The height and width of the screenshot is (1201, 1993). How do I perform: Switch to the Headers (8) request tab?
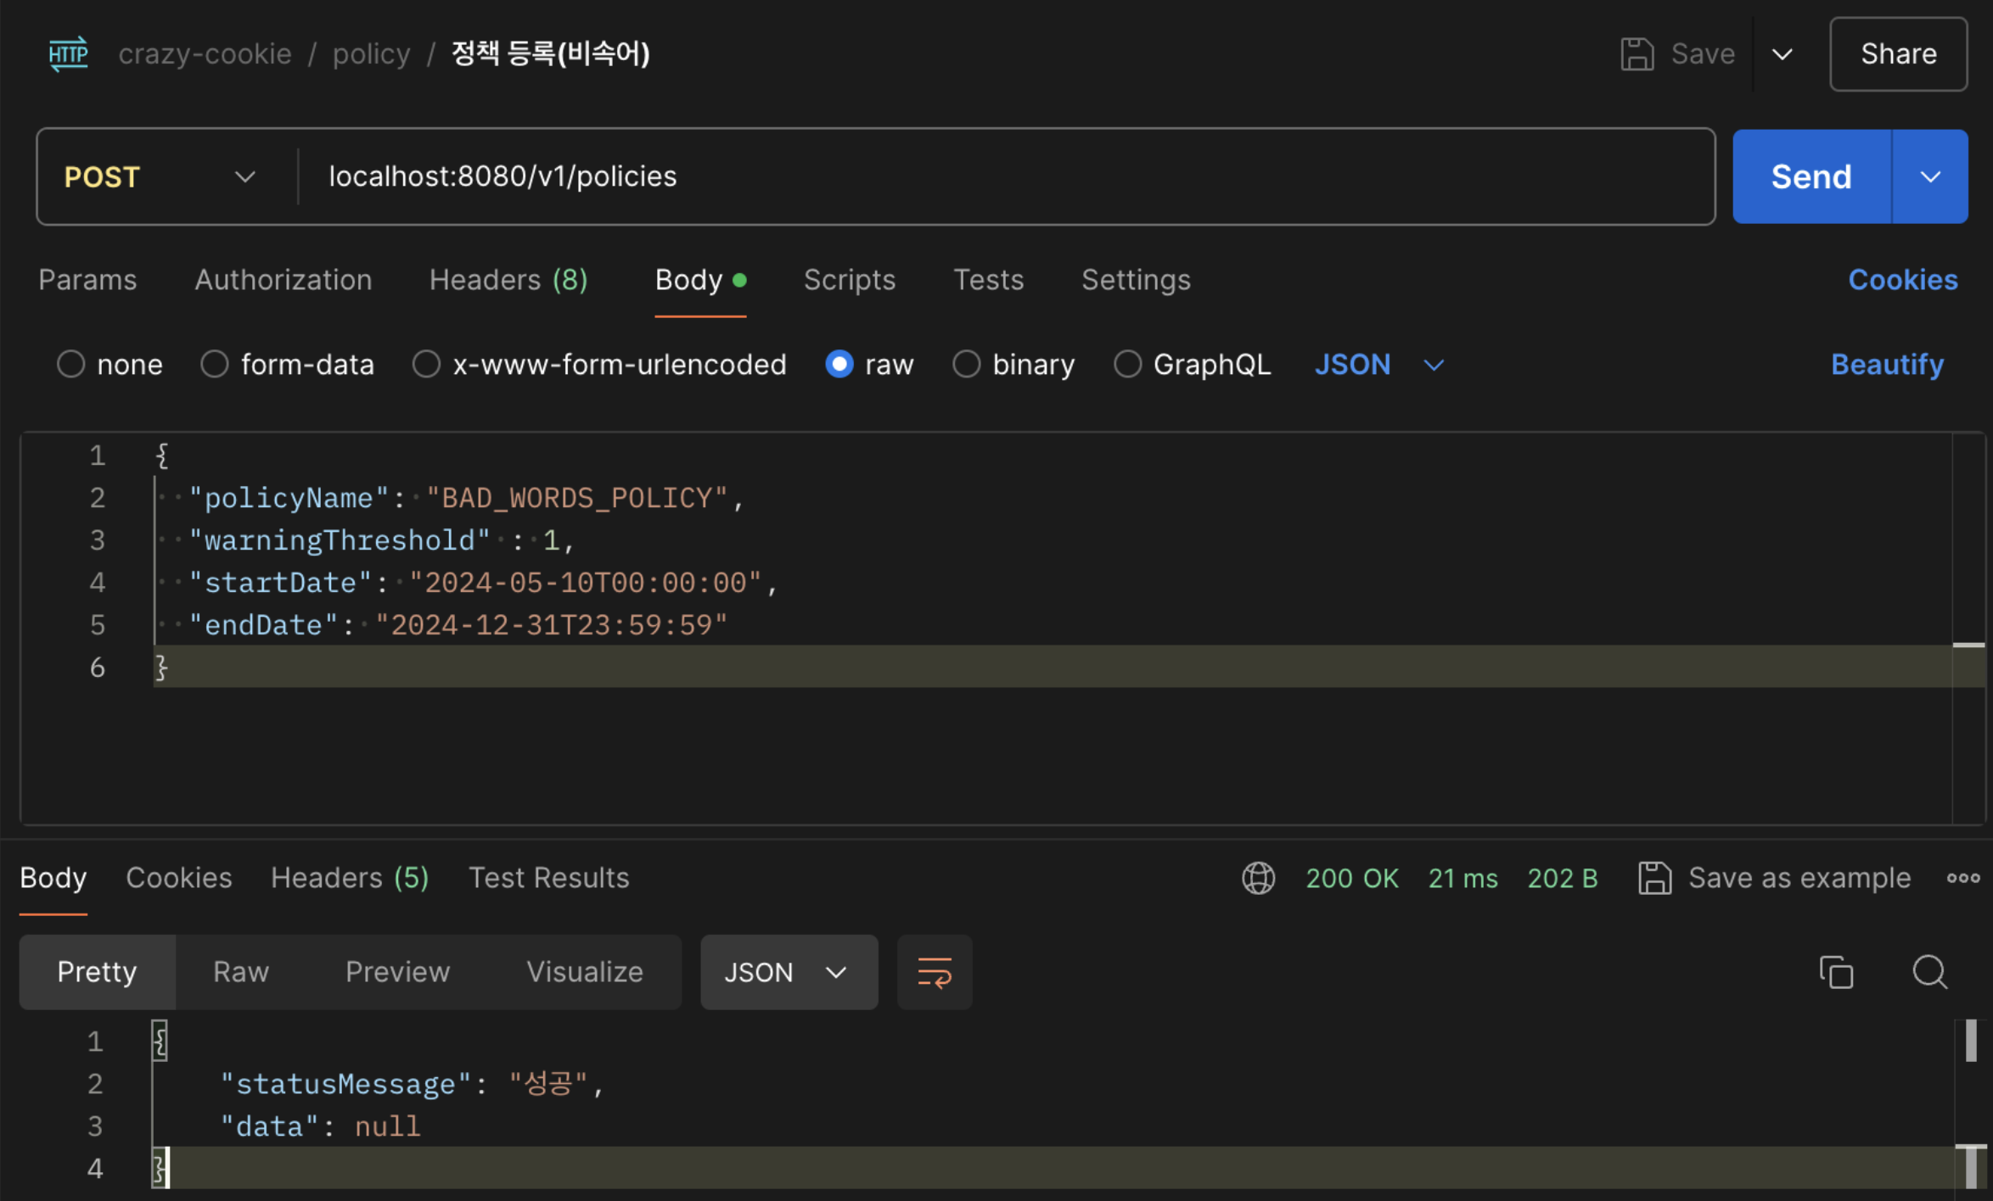coord(508,280)
